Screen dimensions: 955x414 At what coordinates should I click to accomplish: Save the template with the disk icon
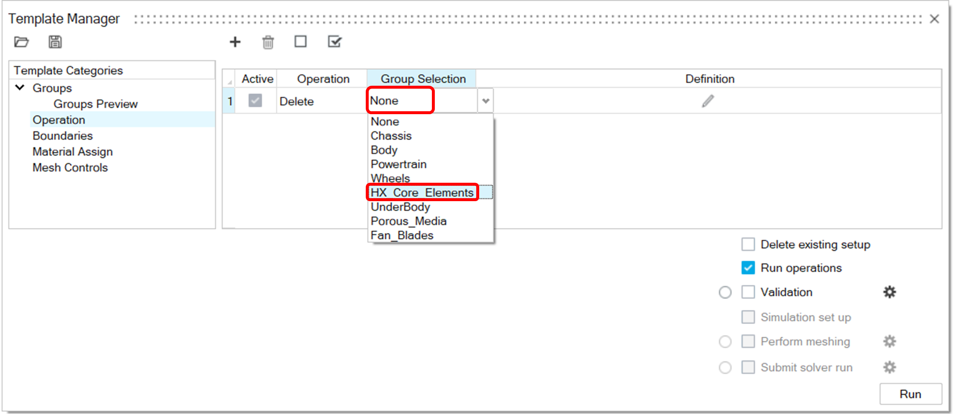(55, 42)
